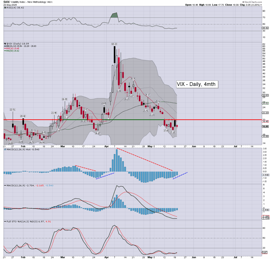
Task: Click the $VIX (Daily) candlestick legend icon
Action: pos(4,43)
